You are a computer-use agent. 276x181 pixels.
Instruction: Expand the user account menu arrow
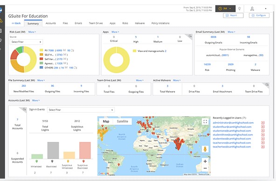click(266, 8)
